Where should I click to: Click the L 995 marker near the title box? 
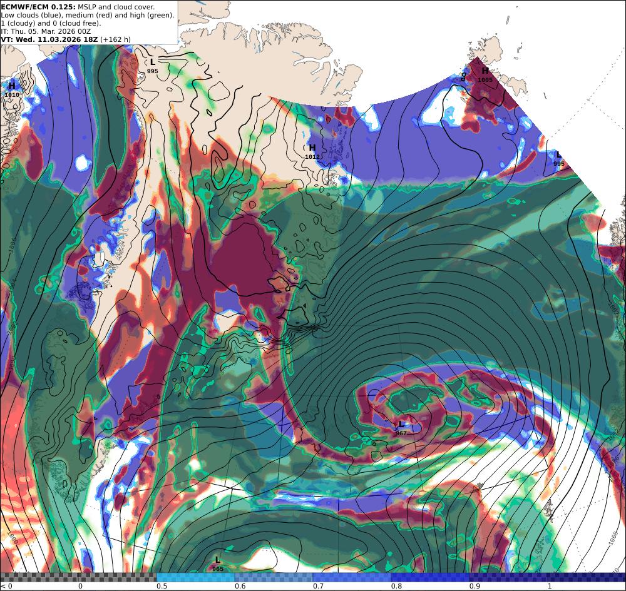[x=153, y=66]
